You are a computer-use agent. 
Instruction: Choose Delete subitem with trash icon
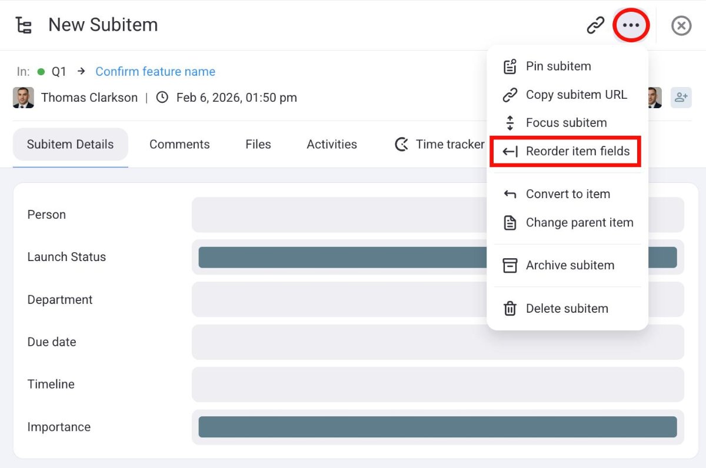567,309
